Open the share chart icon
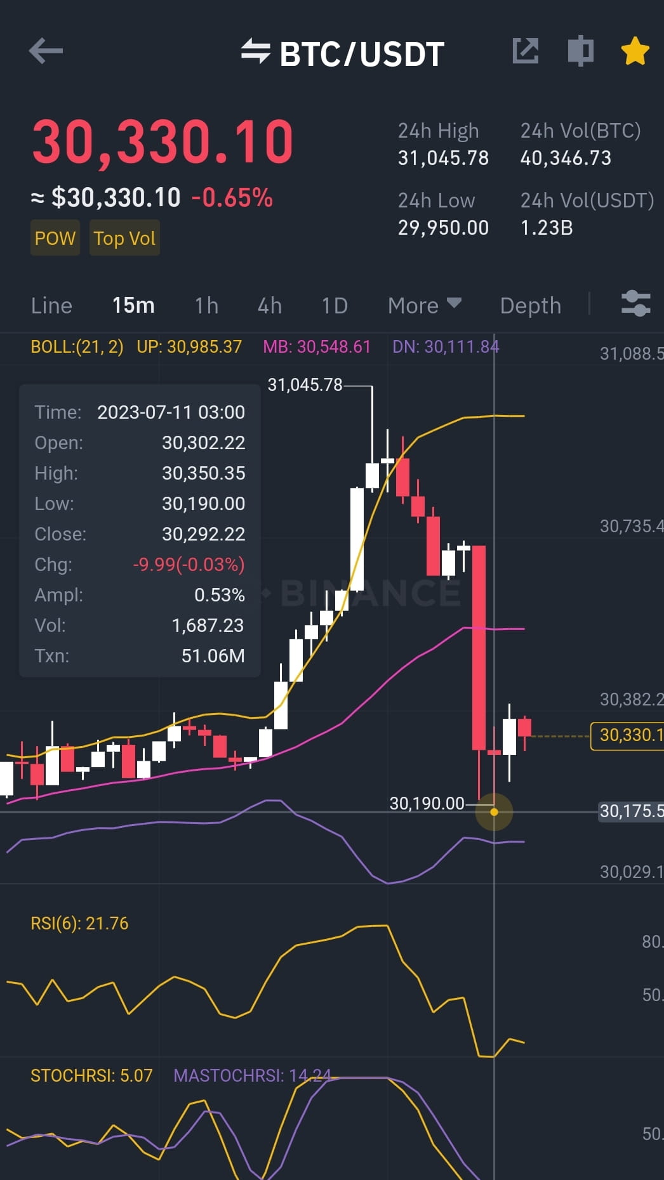664x1180 pixels. click(x=526, y=52)
